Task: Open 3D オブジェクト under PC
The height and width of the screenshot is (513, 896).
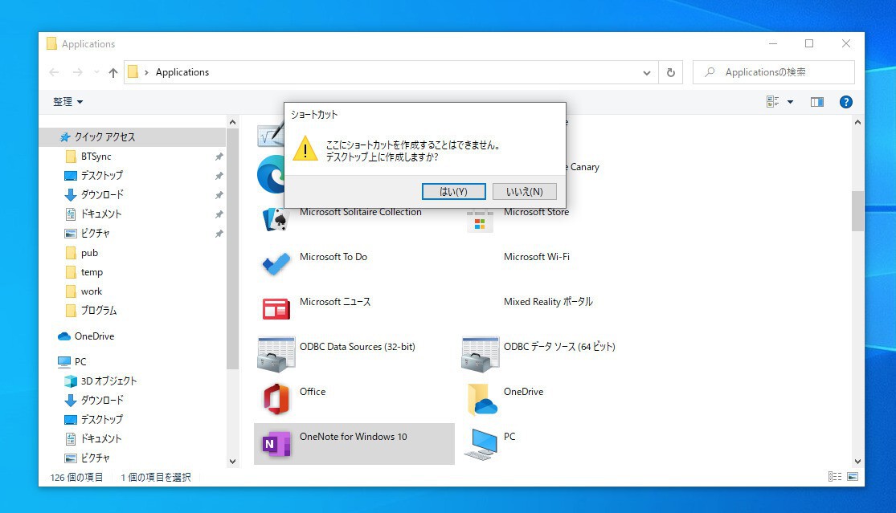Action: click(108, 381)
